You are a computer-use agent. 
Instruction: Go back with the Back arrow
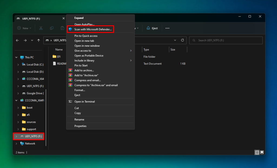(x=17, y=40)
